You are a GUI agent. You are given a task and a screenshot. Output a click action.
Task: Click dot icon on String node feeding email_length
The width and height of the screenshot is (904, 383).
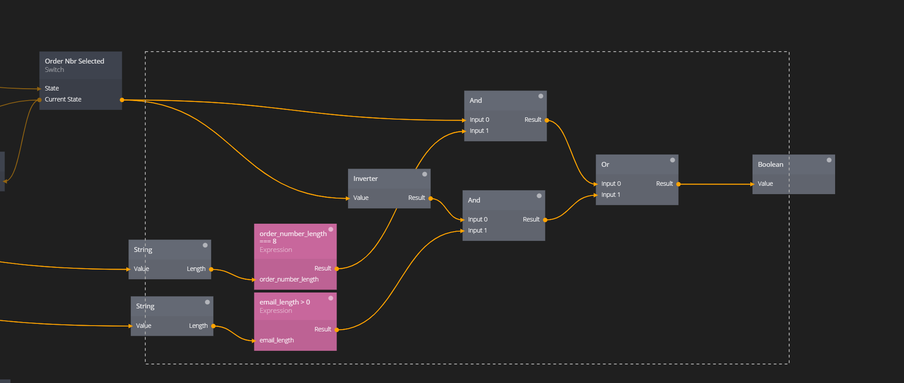pyautogui.click(x=207, y=302)
